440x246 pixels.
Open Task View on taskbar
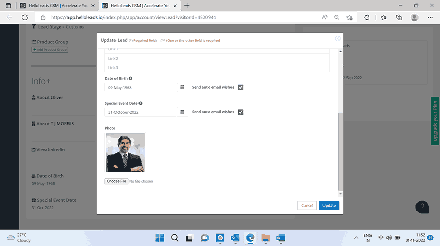(190, 238)
